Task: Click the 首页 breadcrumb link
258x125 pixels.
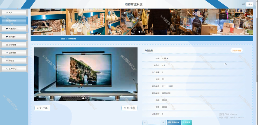Action: click(x=63, y=39)
